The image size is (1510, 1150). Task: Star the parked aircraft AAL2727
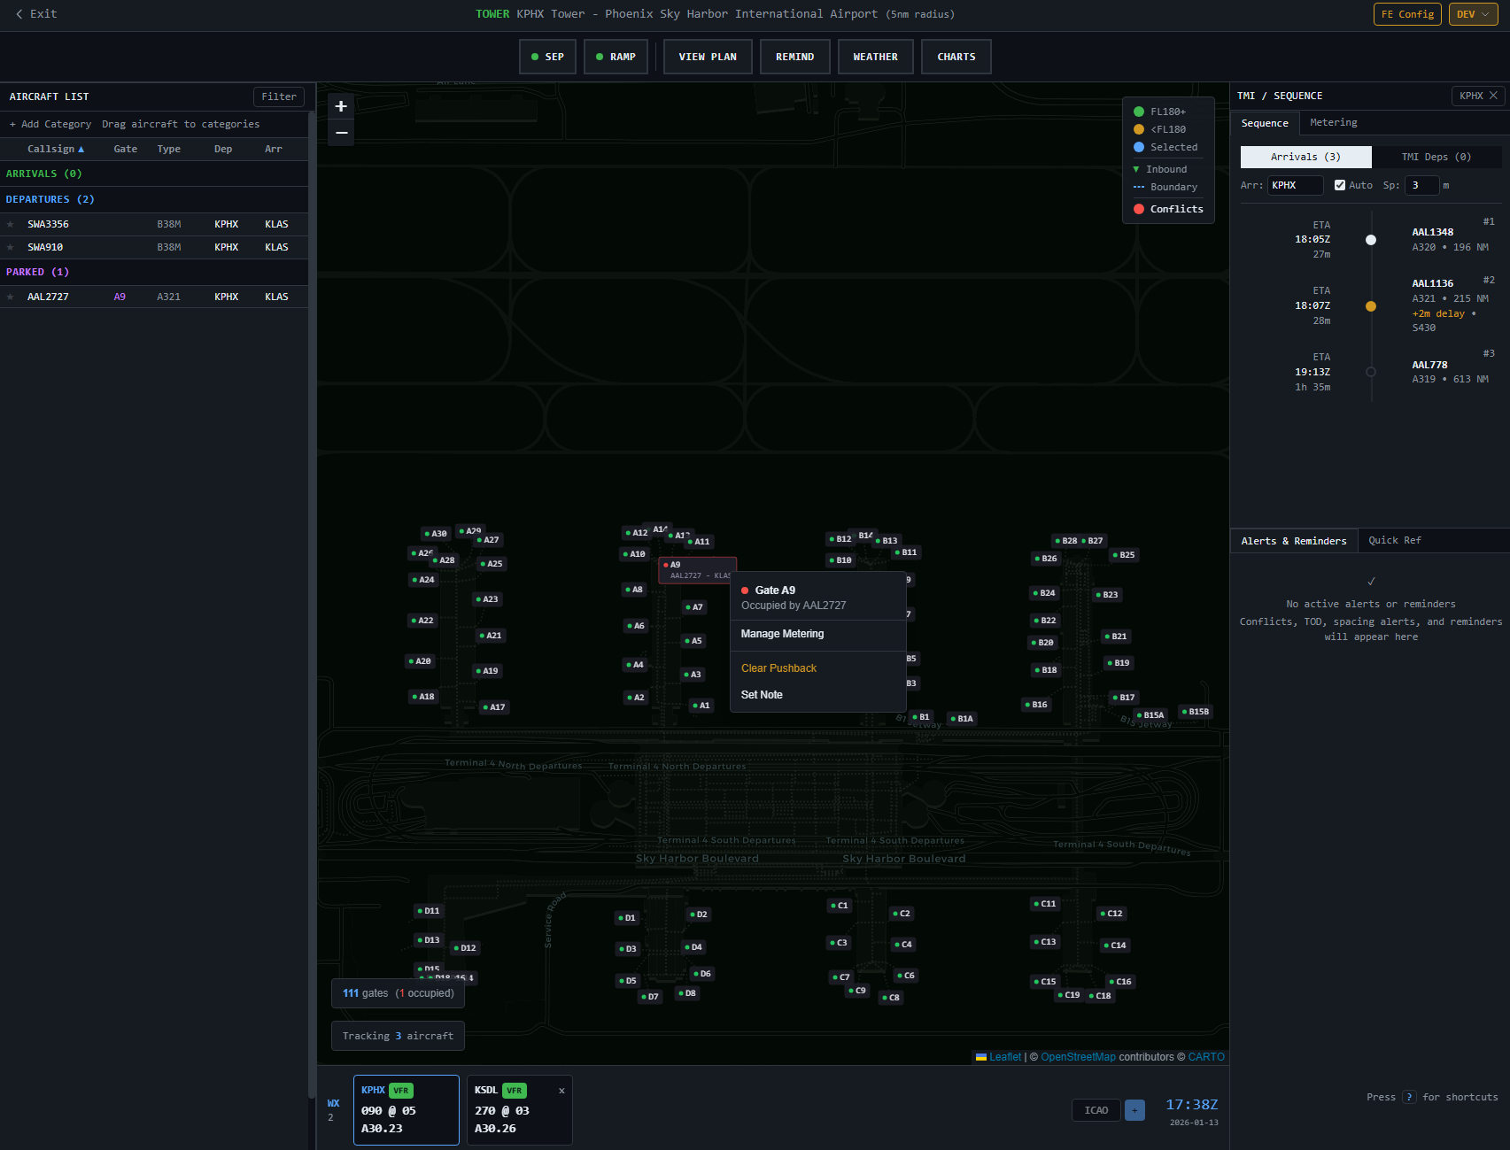10,297
